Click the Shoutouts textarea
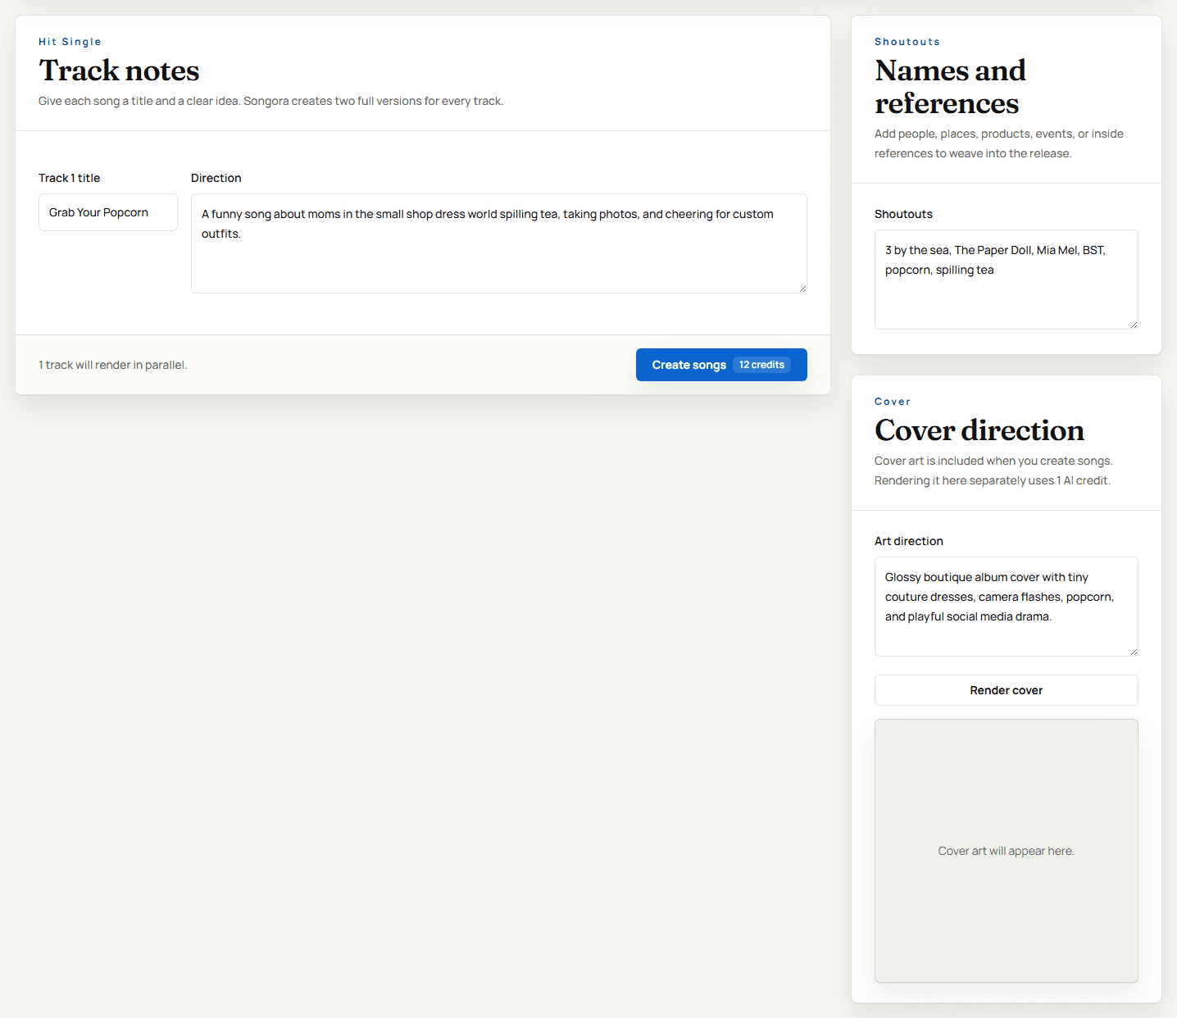 pyautogui.click(x=1006, y=279)
